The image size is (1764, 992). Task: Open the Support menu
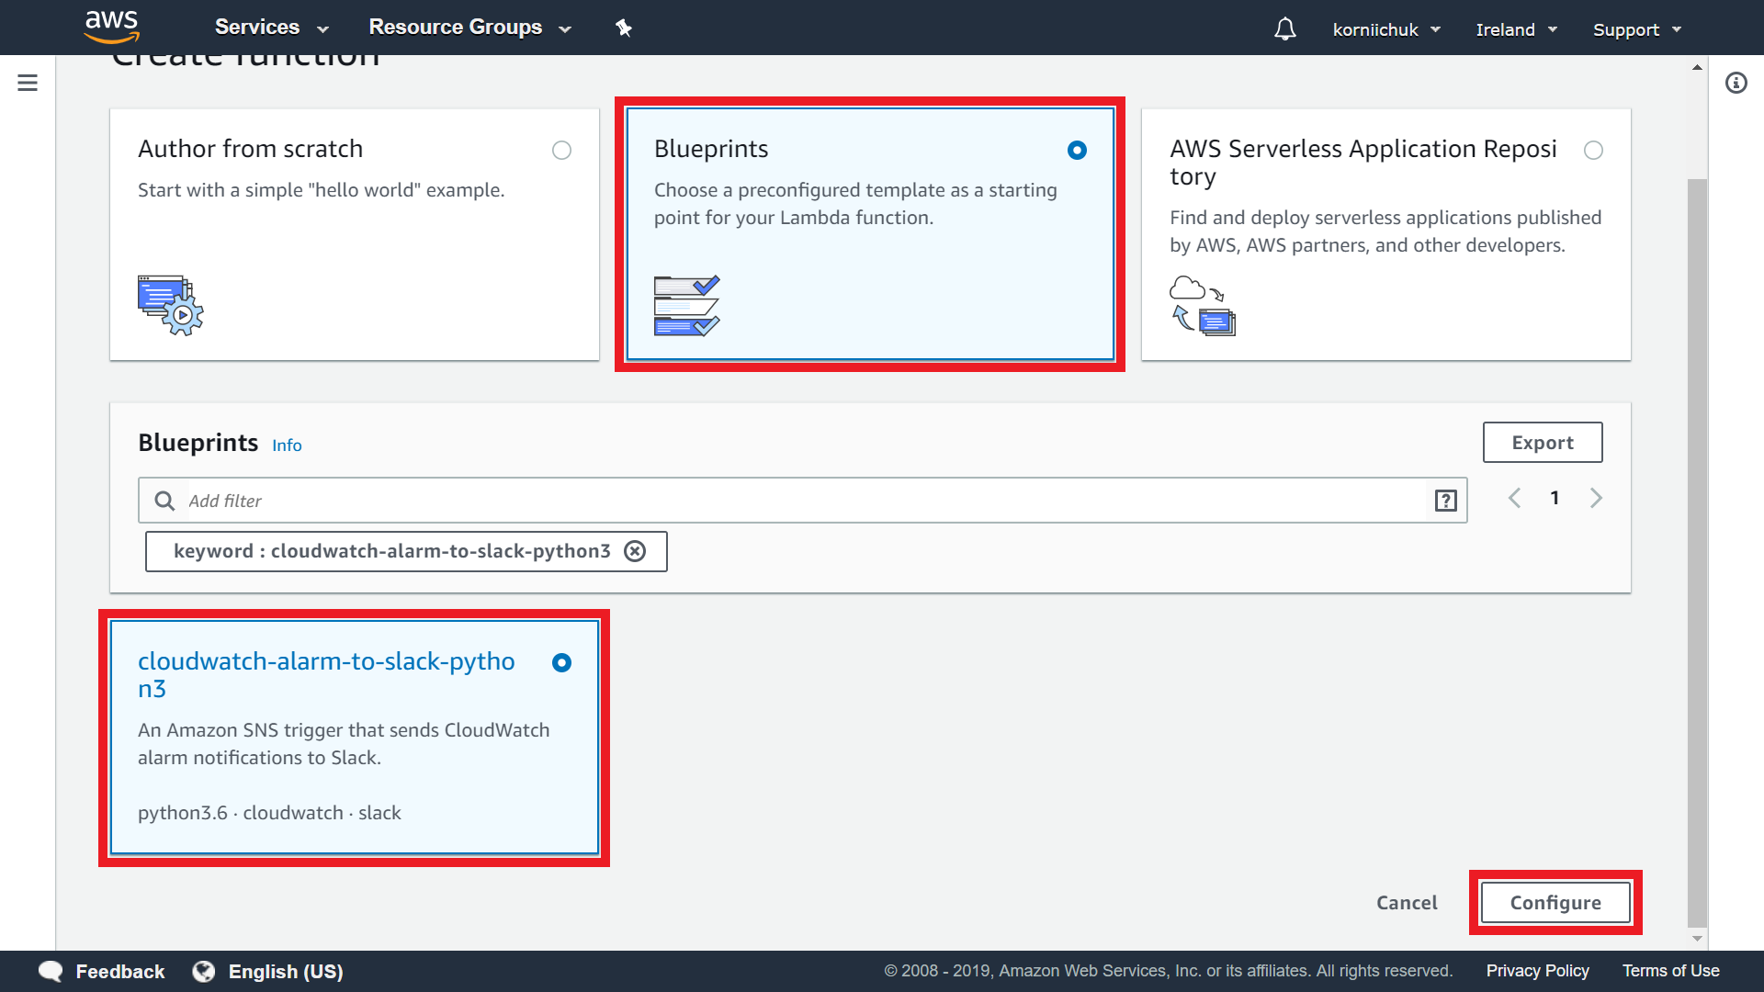1636,29
